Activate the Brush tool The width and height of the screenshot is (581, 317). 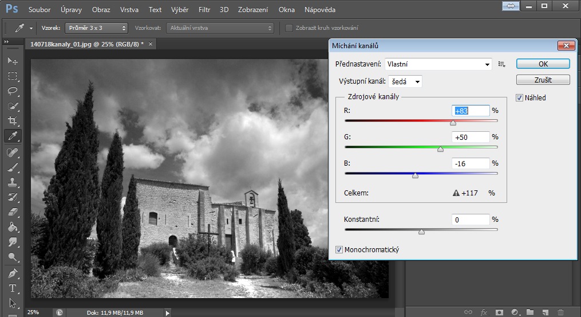(12, 167)
